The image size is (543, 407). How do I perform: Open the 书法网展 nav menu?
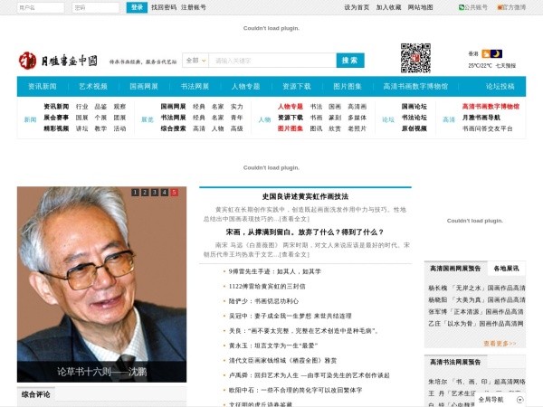(x=195, y=87)
